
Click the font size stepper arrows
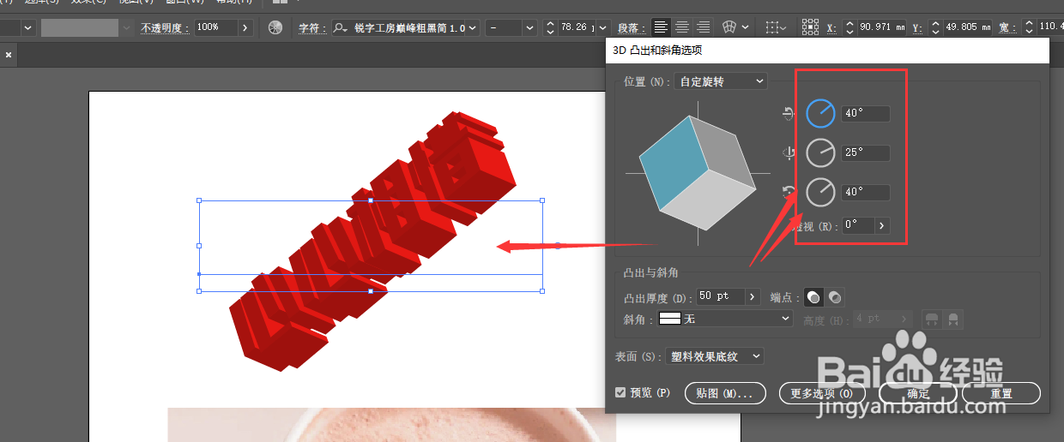point(550,28)
